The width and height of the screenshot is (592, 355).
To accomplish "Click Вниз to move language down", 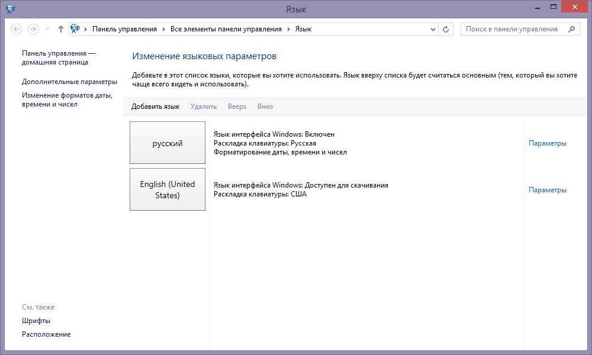I will click(x=265, y=106).
